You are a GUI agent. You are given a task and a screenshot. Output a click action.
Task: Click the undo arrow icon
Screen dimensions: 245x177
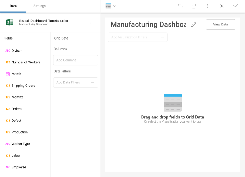click(x=180, y=6)
